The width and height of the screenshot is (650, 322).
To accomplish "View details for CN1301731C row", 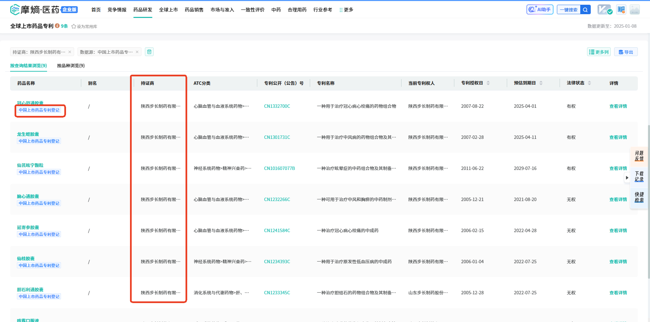I will pyautogui.click(x=618, y=137).
